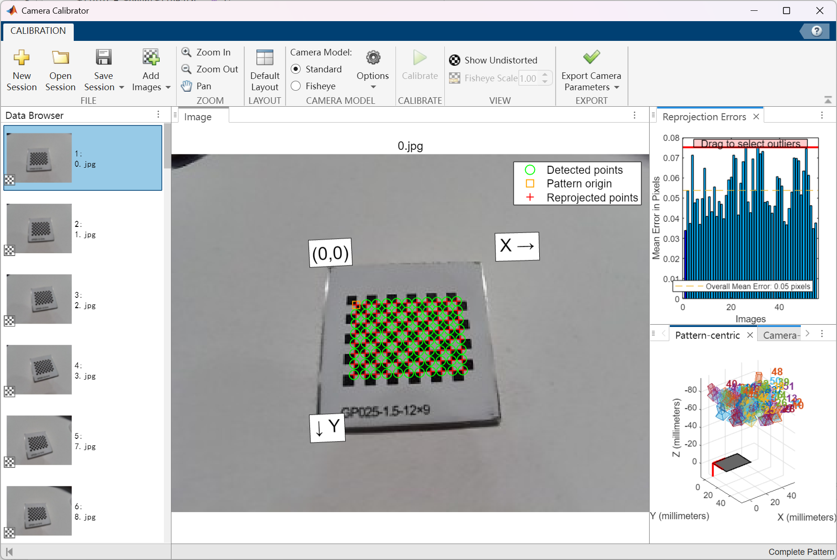Open a saved session with Open Session

tap(60, 58)
